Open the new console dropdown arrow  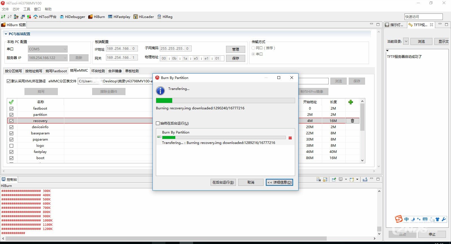point(357,179)
